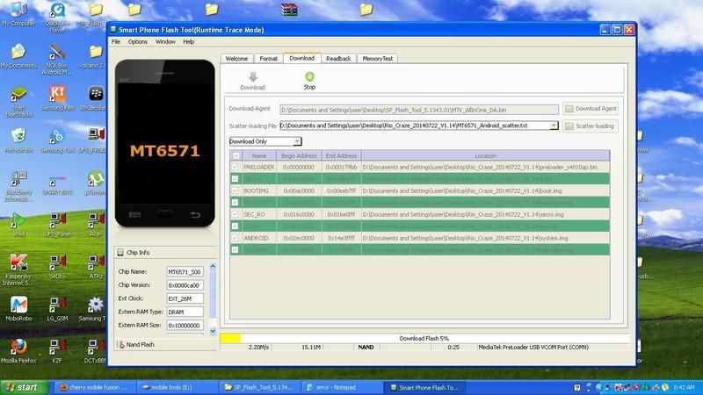Open the Window menu
This screenshot has width=703, height=395.
point(165,41)
